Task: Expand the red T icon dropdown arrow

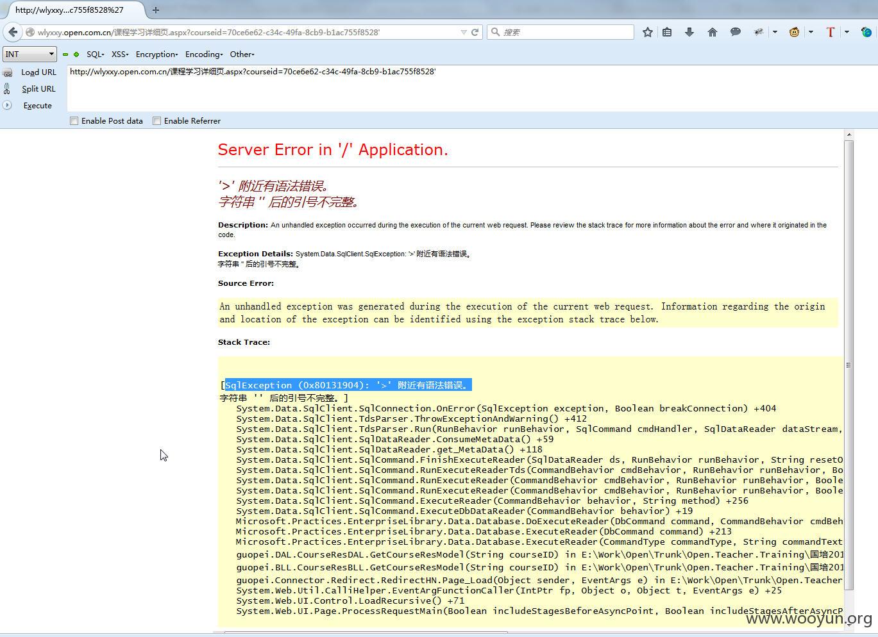Action: coord(847,32)
